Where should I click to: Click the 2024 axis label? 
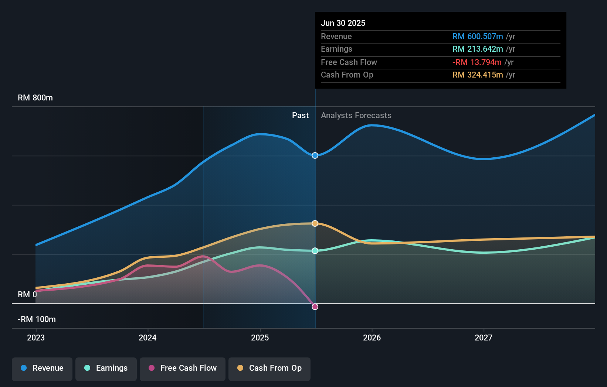147,338
